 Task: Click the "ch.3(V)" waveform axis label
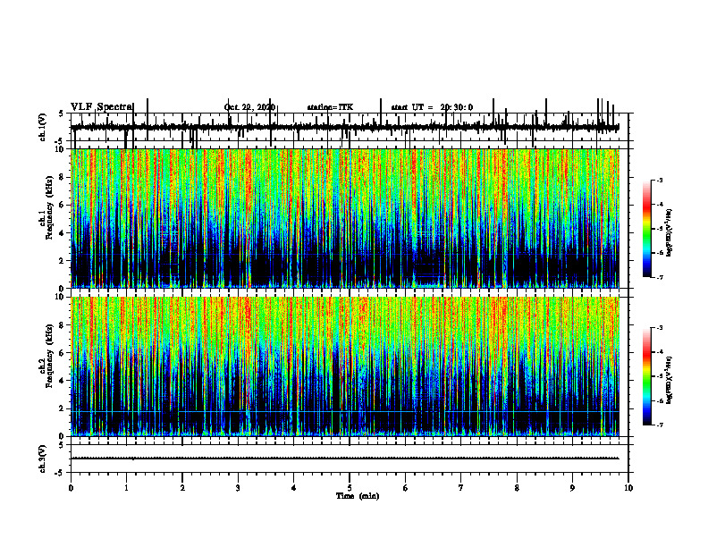43,459
